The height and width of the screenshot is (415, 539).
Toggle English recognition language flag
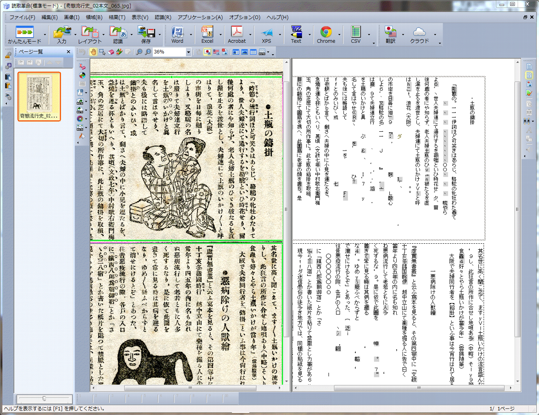pos(216,52)
